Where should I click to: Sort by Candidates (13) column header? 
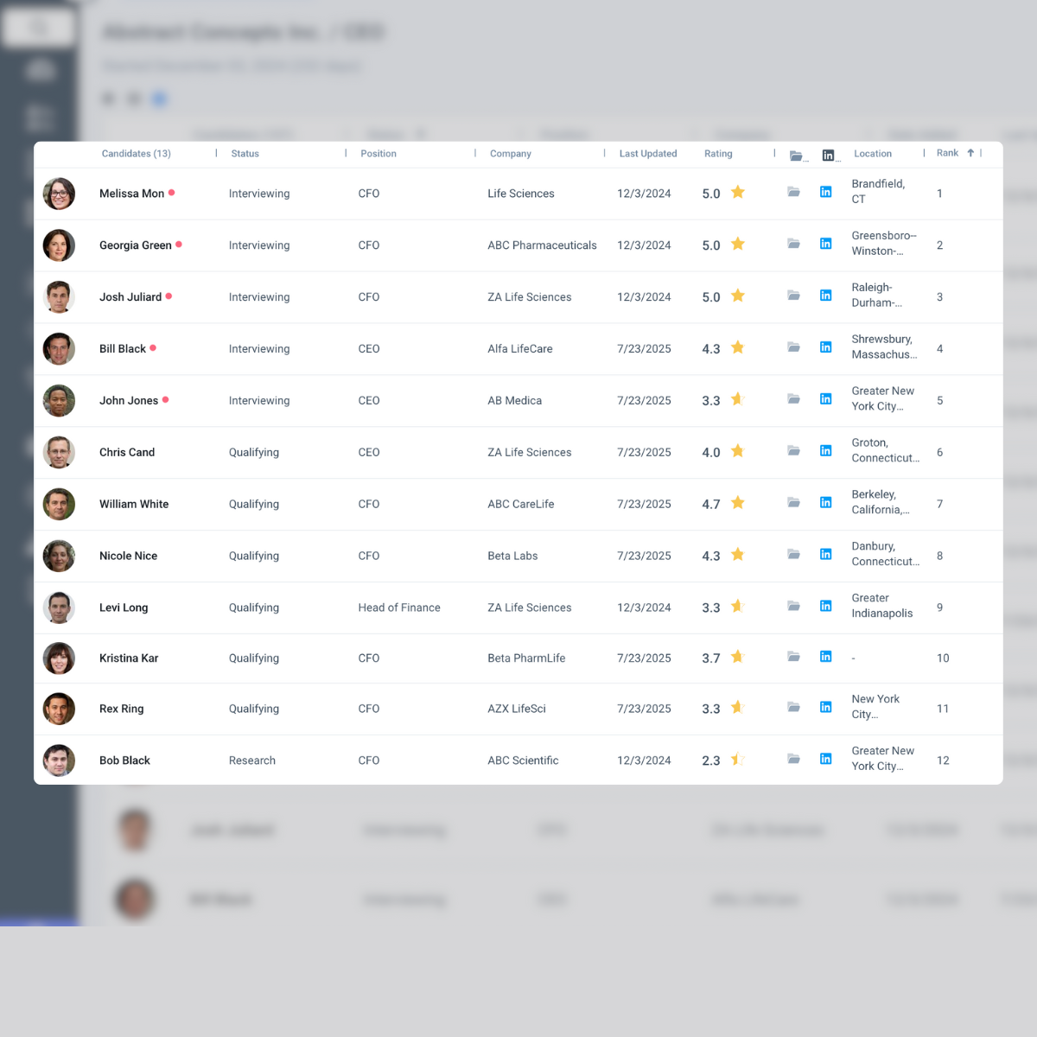[x=137, y=154]
